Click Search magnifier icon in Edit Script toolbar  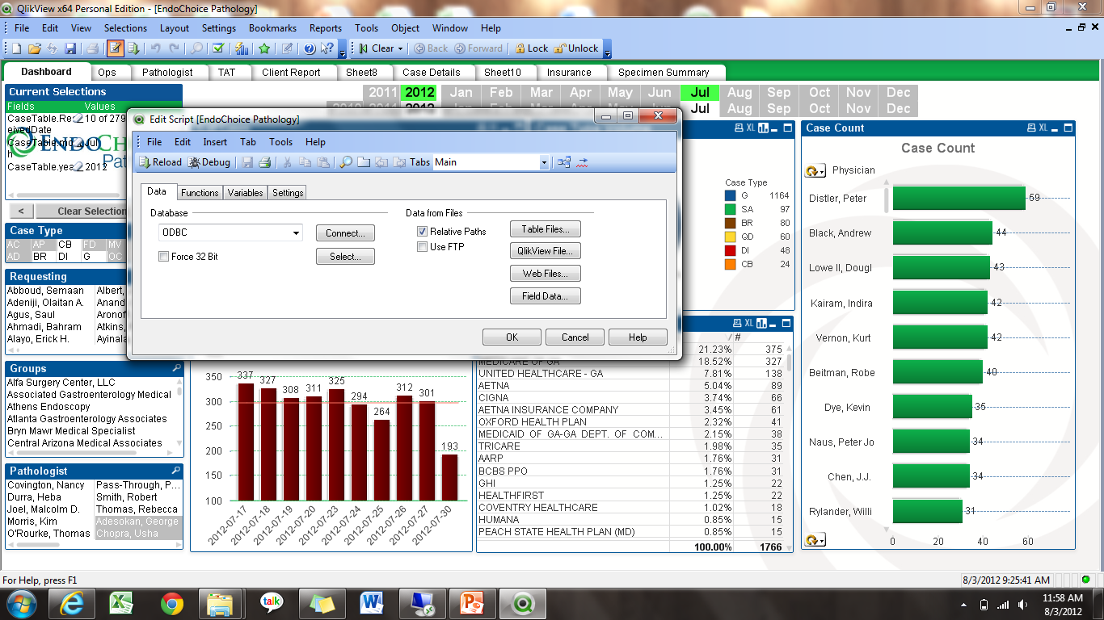pyautogui.click(x=345, y=162)
